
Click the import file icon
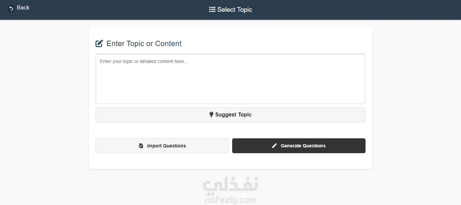tap(141, 146)
